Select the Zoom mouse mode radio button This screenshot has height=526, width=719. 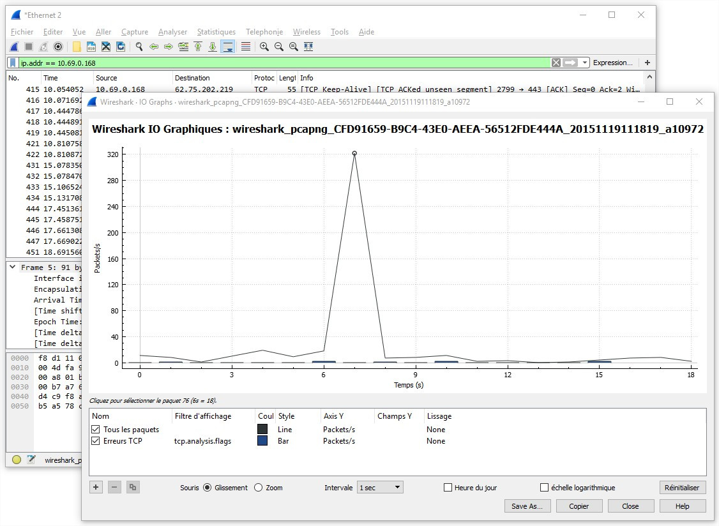(x=259, y=487)
